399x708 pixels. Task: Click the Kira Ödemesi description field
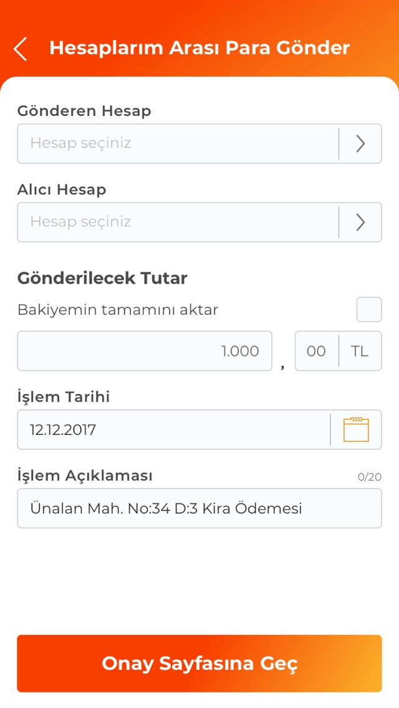click(x=199, y=508)
